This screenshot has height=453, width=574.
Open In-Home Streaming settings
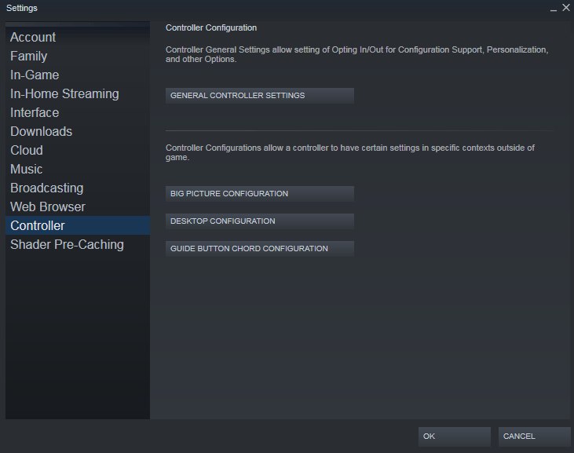click(x=64, y=93)
